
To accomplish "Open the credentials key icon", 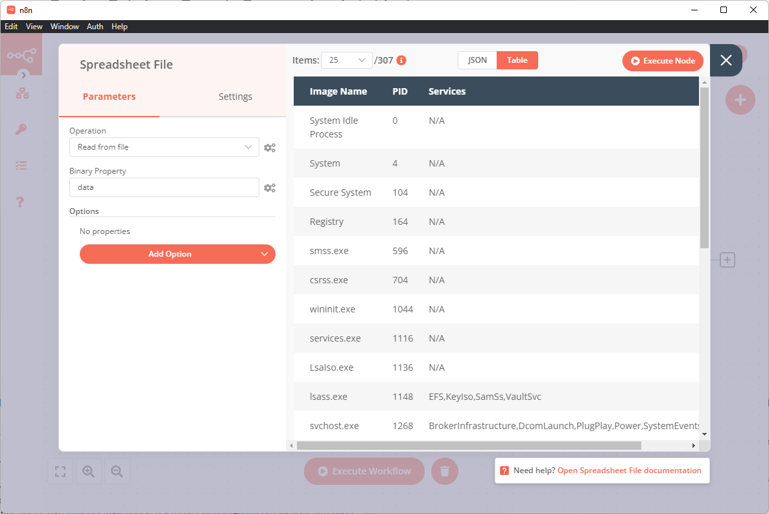I will point(21,130).
